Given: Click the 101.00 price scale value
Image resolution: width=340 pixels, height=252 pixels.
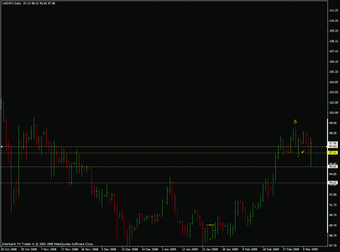Looking at the screenshot, I should coord(333,113).
